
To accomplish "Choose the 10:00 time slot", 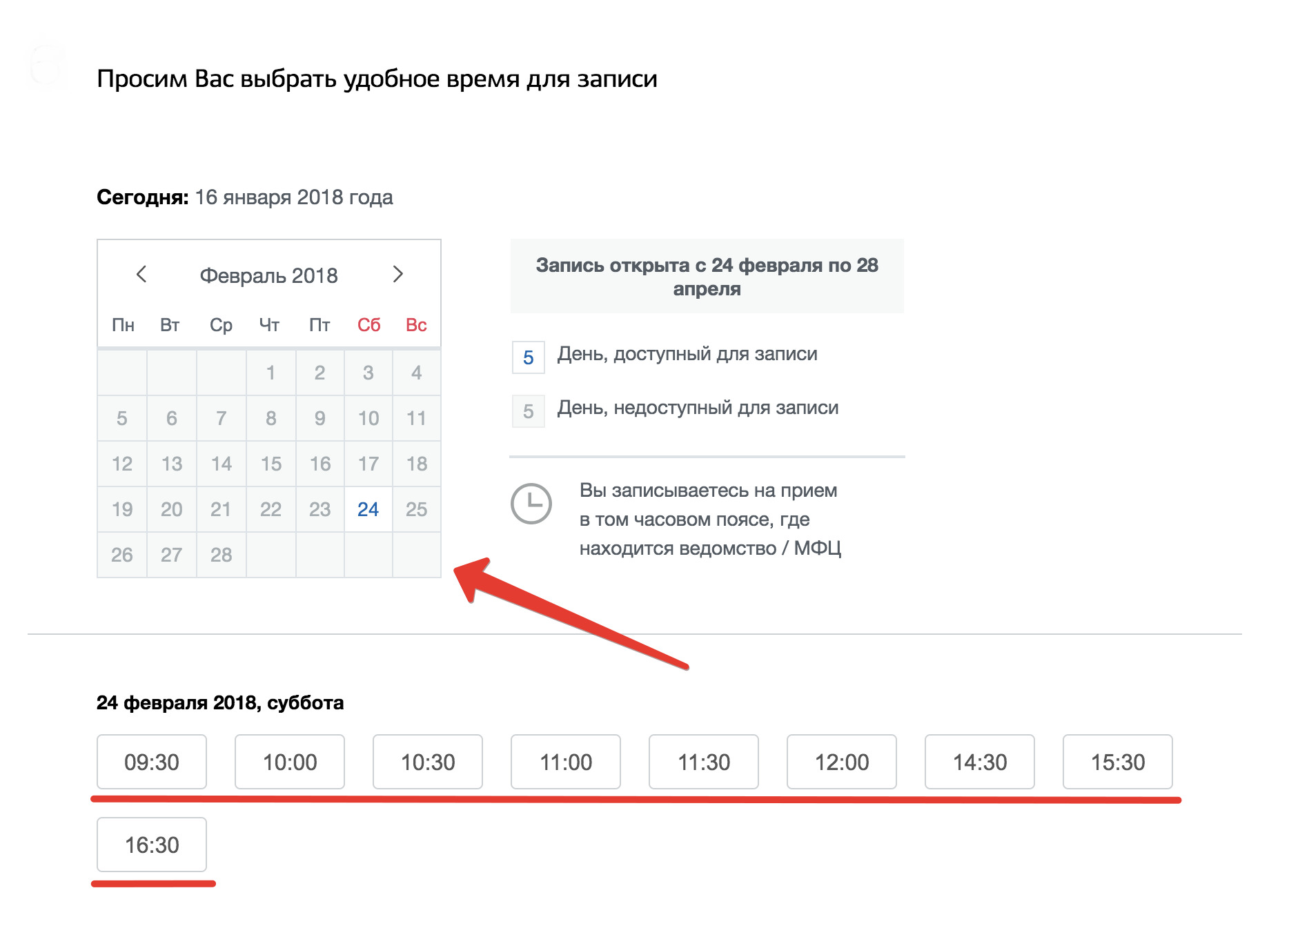I will (x=290, y=762).
